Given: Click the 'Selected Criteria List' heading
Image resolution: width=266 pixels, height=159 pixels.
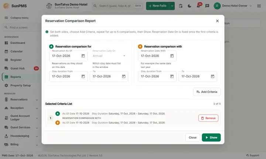Looking at the screenshot, I should click(59, 104).
